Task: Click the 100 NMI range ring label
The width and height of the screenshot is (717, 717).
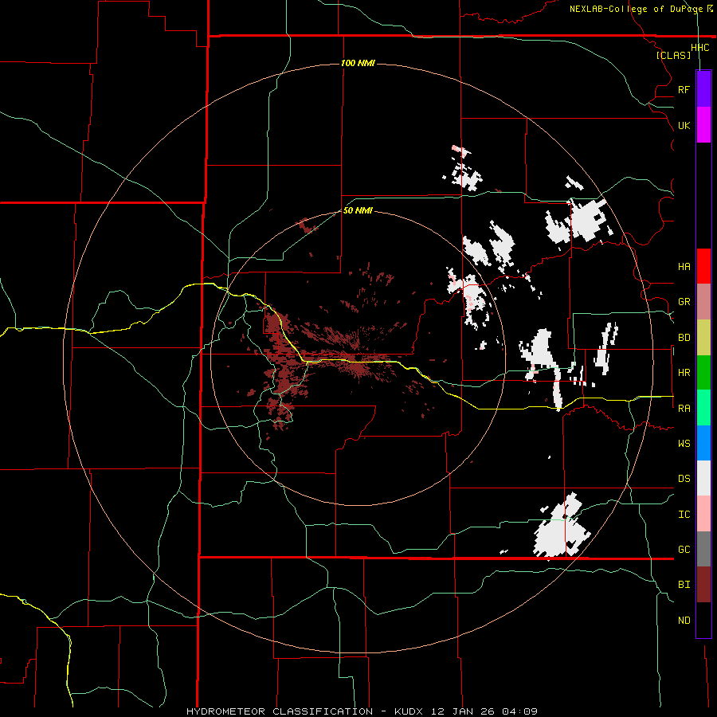Action: (358, 63)
